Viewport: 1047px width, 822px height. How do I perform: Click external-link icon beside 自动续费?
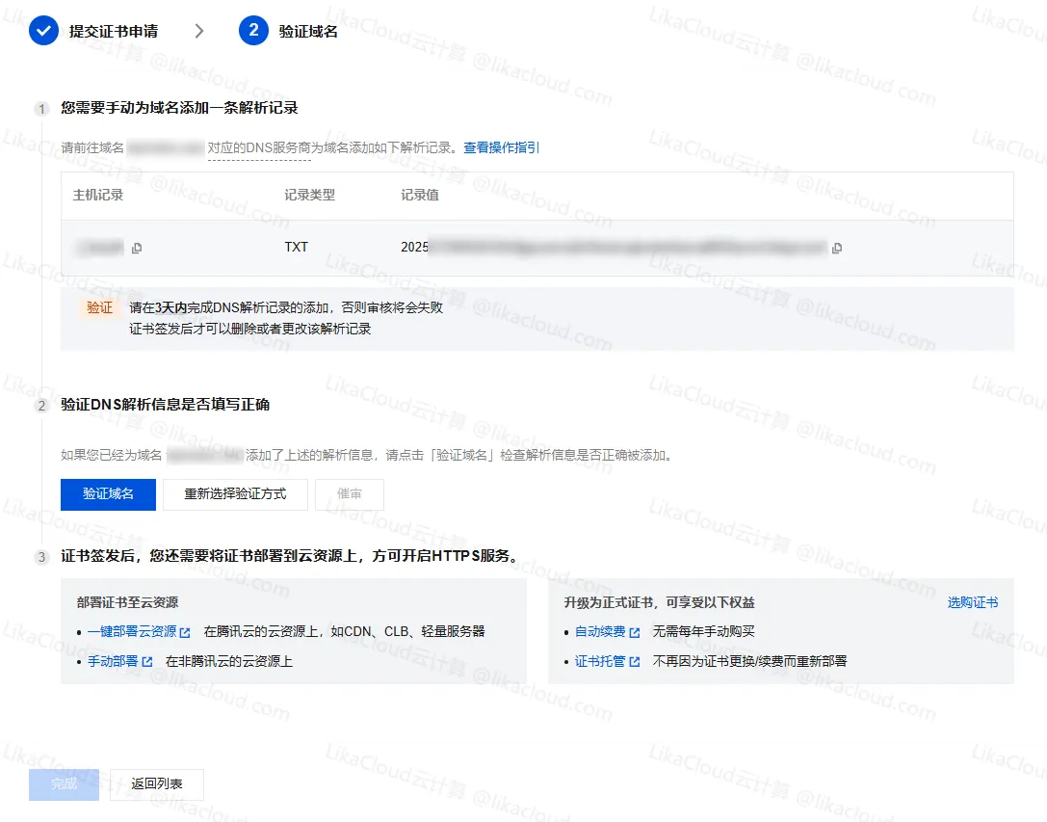pyautogui.click(x=635, y=633)
